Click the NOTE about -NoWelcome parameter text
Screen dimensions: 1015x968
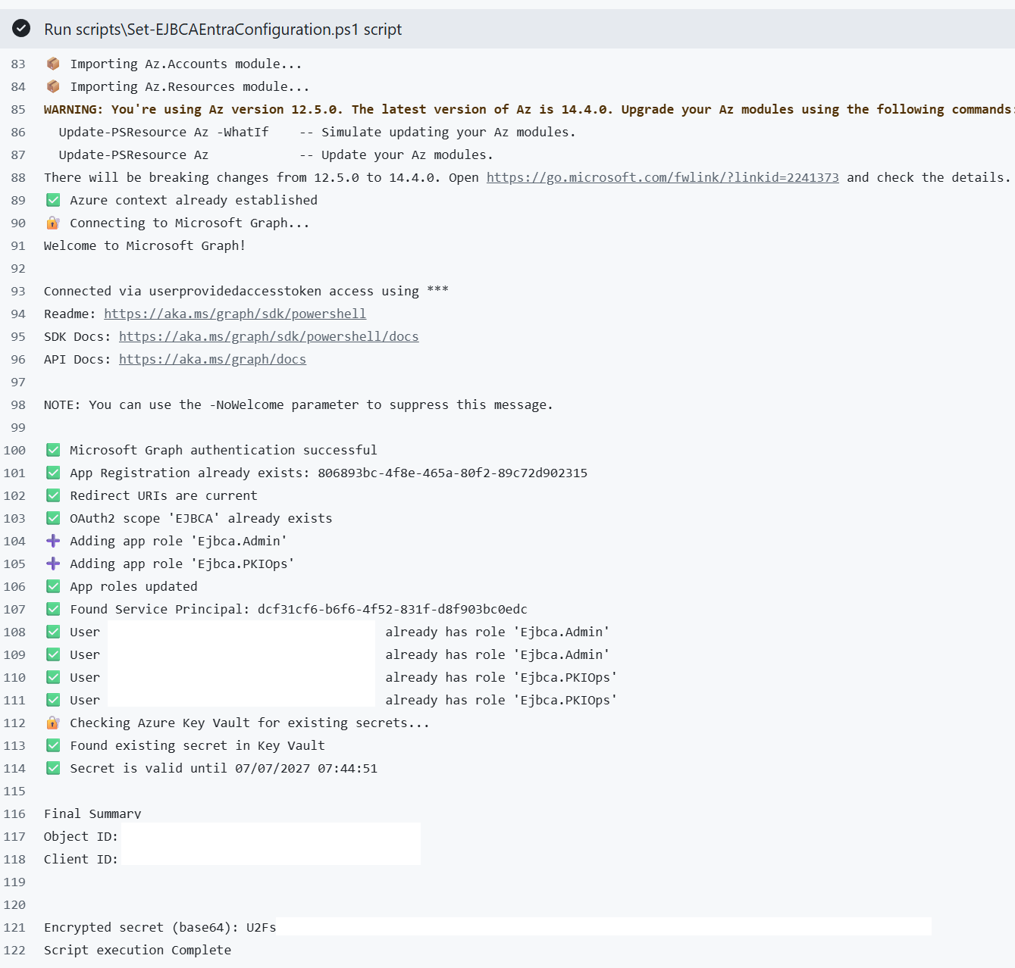299,404
